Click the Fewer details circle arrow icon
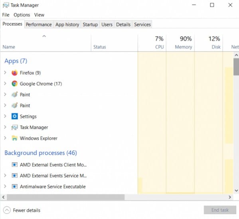This screenshot has height=219, width=239. [7, 210]
